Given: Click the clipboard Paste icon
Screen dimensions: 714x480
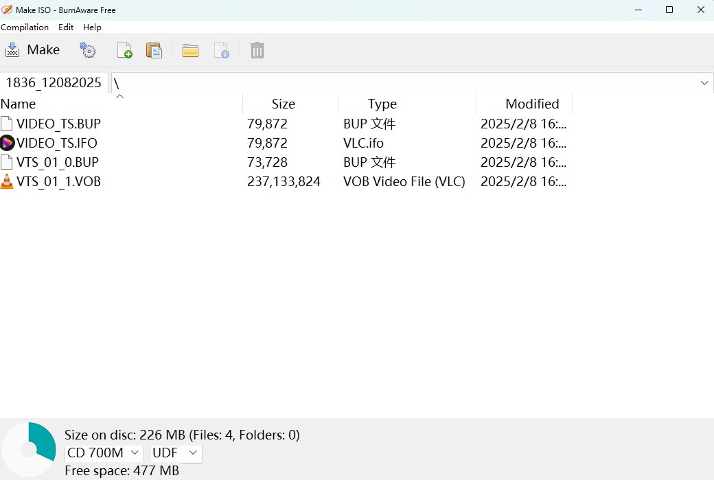Looking at the screenshot, I should pos(154,49).
